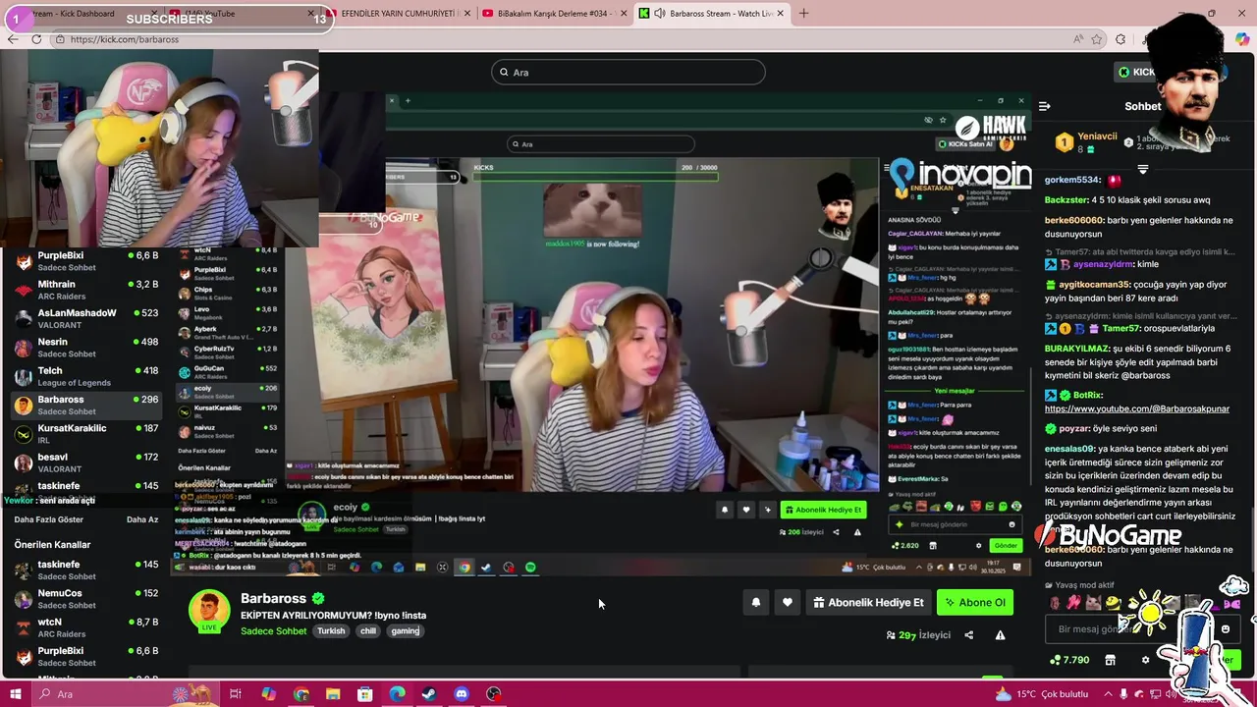Click the 7.790 Kicks balance indicator
The image size is (1257, 707).
[x=1069, y=660]
